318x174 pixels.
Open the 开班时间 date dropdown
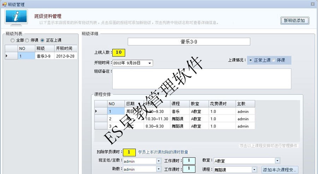coord(150,63)
